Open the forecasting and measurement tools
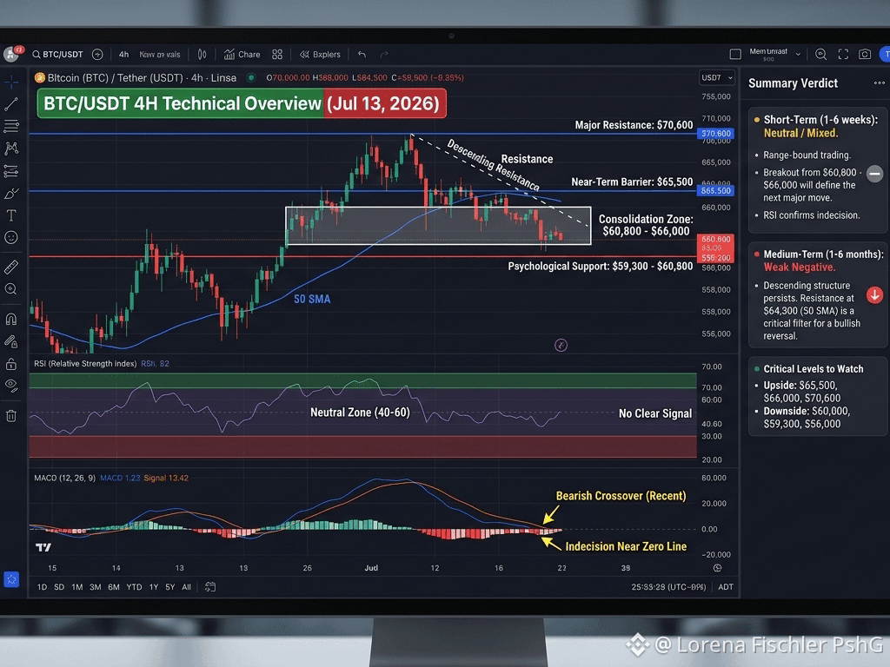 pos(11,171)
